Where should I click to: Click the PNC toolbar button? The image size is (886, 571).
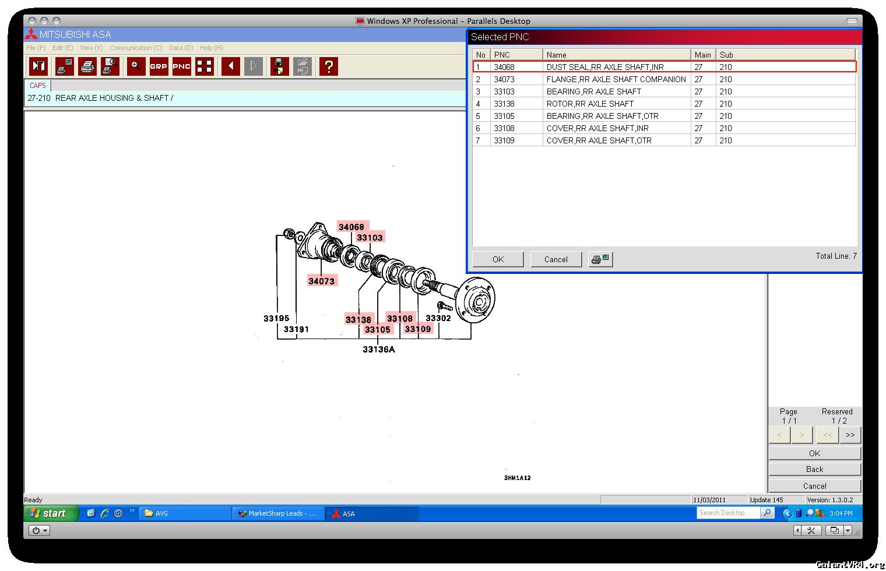(x=182, y=66)
